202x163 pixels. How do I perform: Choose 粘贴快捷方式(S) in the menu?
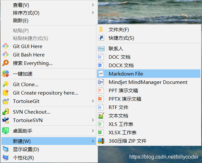tap(49, 38)
